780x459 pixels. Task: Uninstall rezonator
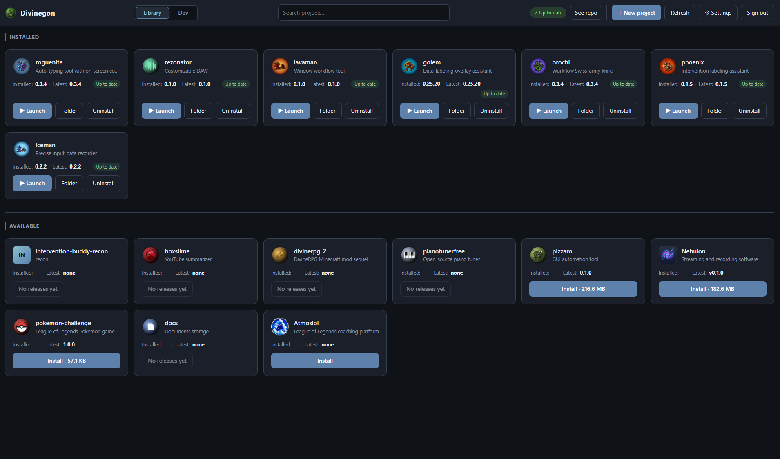pos(232,111)
